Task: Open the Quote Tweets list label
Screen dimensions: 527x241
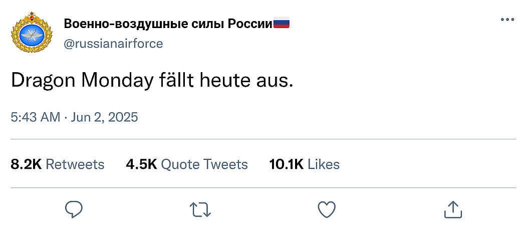Action: (204, 164)
